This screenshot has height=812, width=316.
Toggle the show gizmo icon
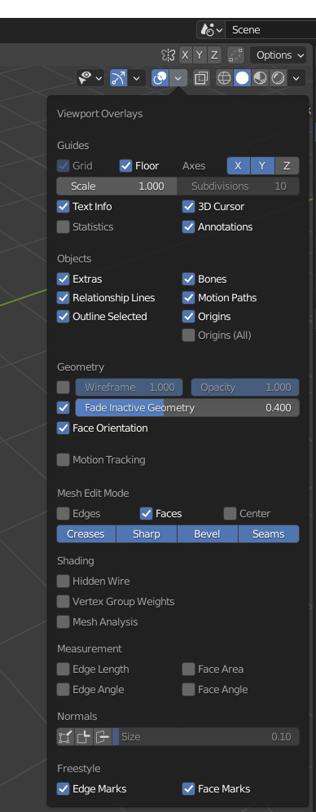119,78
